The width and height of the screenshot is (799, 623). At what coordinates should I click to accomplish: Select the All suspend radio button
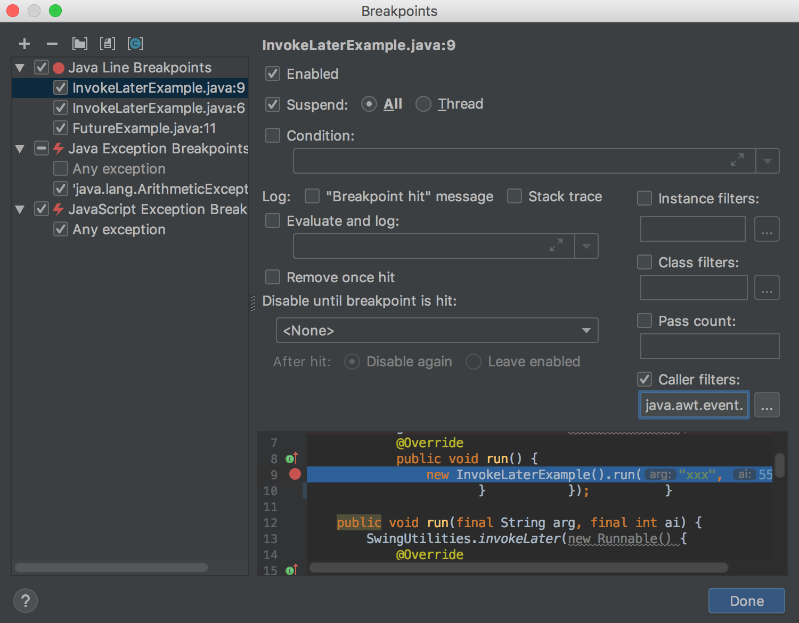(x=369, y=104)
